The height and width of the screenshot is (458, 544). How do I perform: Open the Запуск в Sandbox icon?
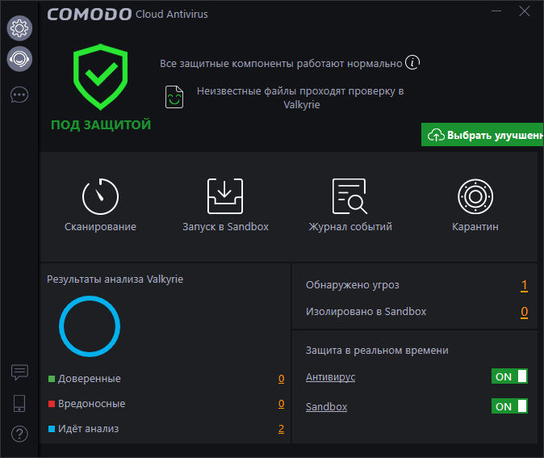[225, 196]
